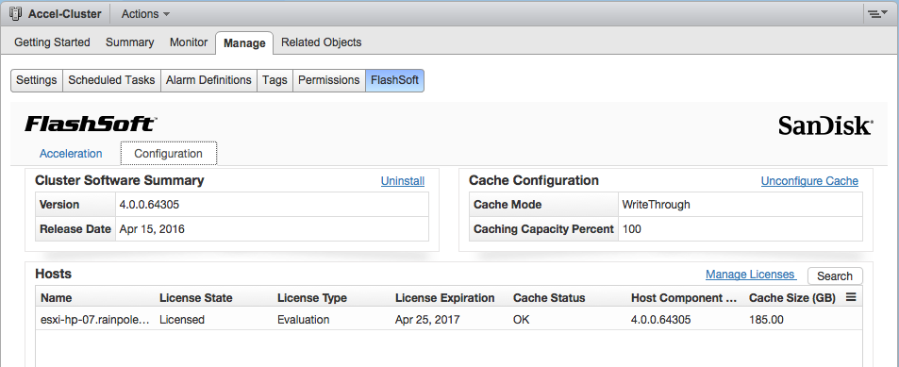The width and height of the screenshot is (899, 367).
Task: Click the SanDisk logo
Action: [x=825, y=125]
